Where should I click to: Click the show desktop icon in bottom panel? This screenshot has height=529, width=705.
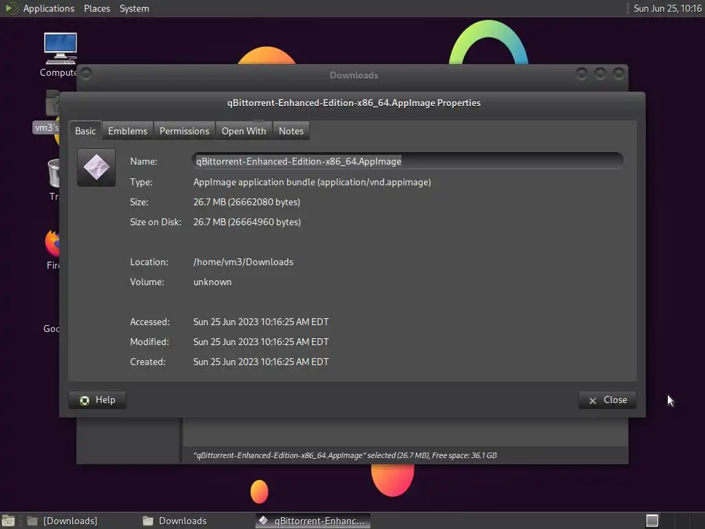pyautogui.click(x=8, y=521)
